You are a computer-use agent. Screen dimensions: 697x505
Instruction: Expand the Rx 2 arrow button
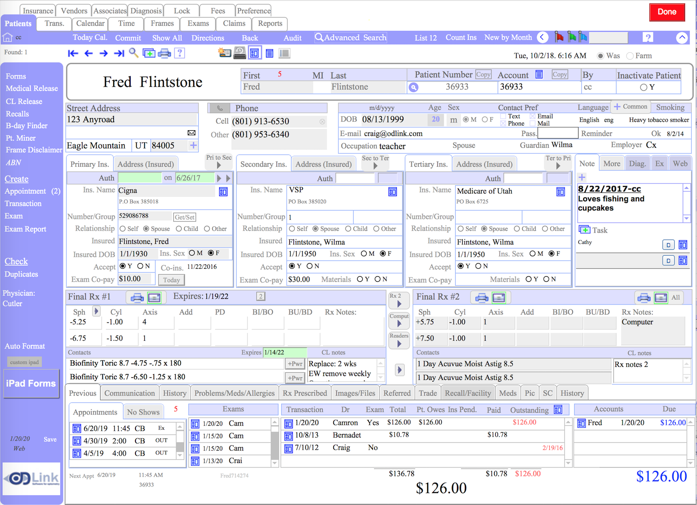tap(399, 300)
